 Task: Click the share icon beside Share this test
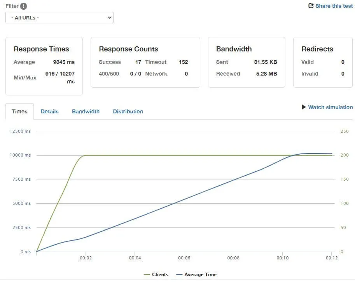pyautogui.click(x=311, y=6)
